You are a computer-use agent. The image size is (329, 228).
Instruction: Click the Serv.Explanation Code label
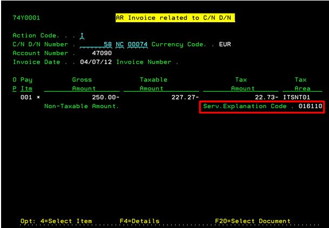(245, 106)
